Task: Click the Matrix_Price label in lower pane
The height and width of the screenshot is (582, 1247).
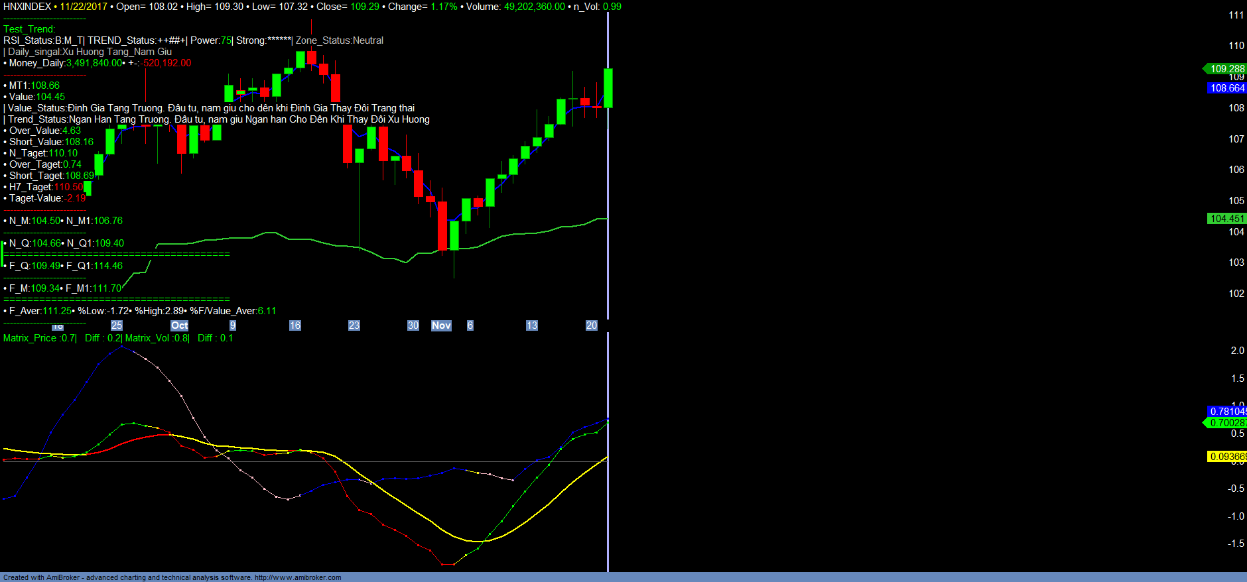Action: click(30, 338)
